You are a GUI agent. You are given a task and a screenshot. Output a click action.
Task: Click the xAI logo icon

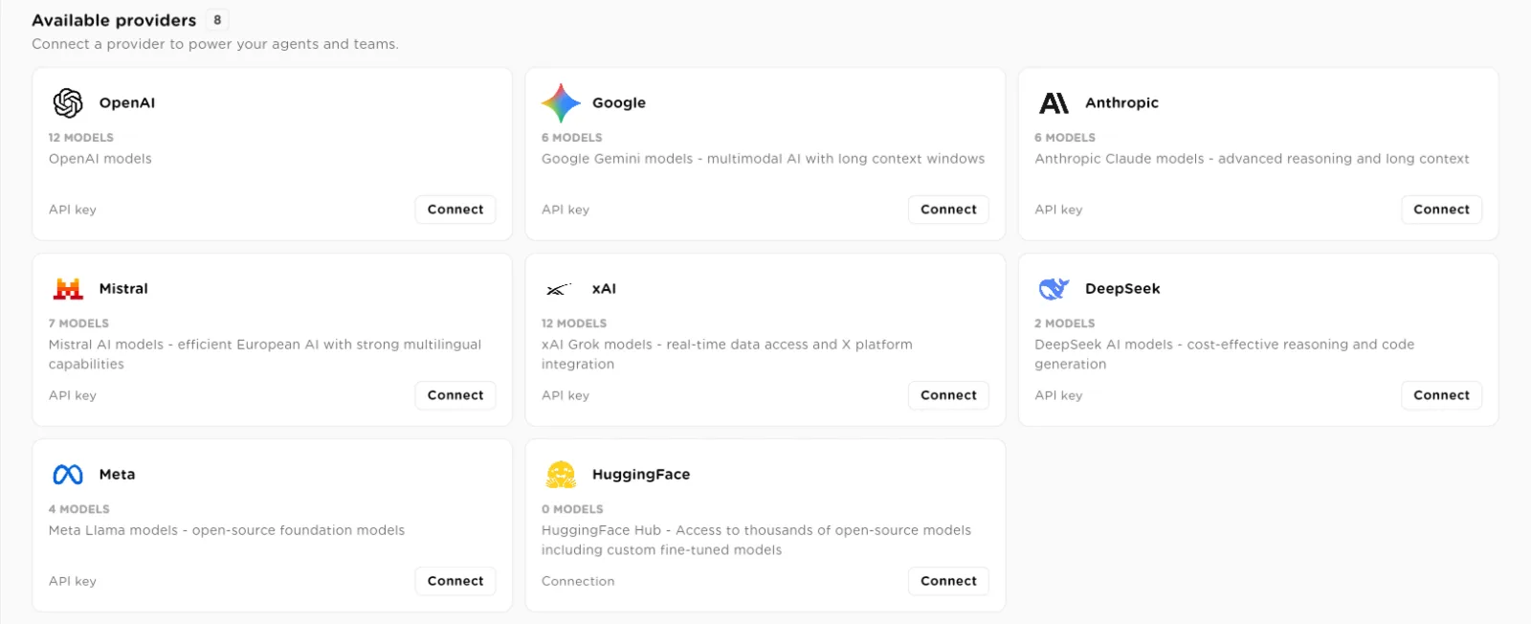coord(559,289)
